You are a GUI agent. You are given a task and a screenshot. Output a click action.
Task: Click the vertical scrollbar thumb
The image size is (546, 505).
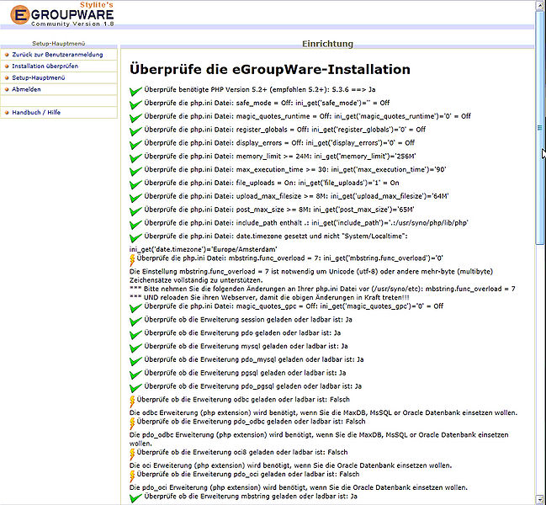[541, 128]
